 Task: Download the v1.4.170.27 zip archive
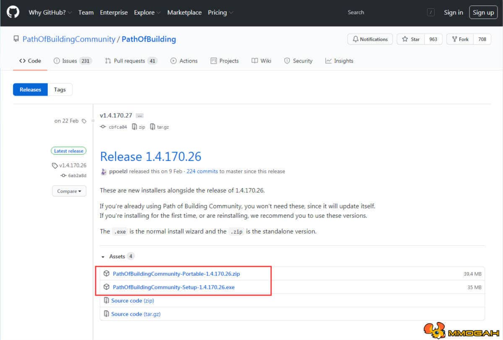click(138, 127)
